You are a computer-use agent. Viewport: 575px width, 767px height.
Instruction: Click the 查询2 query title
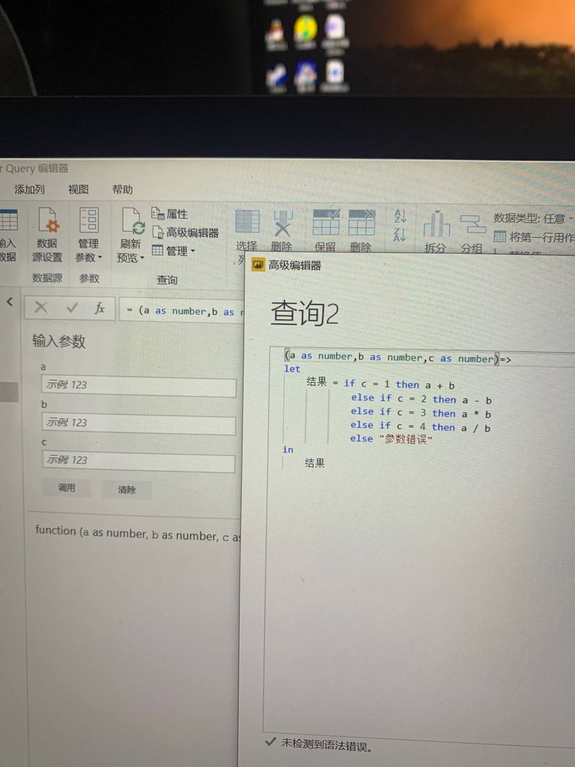(x=305, y=313)
